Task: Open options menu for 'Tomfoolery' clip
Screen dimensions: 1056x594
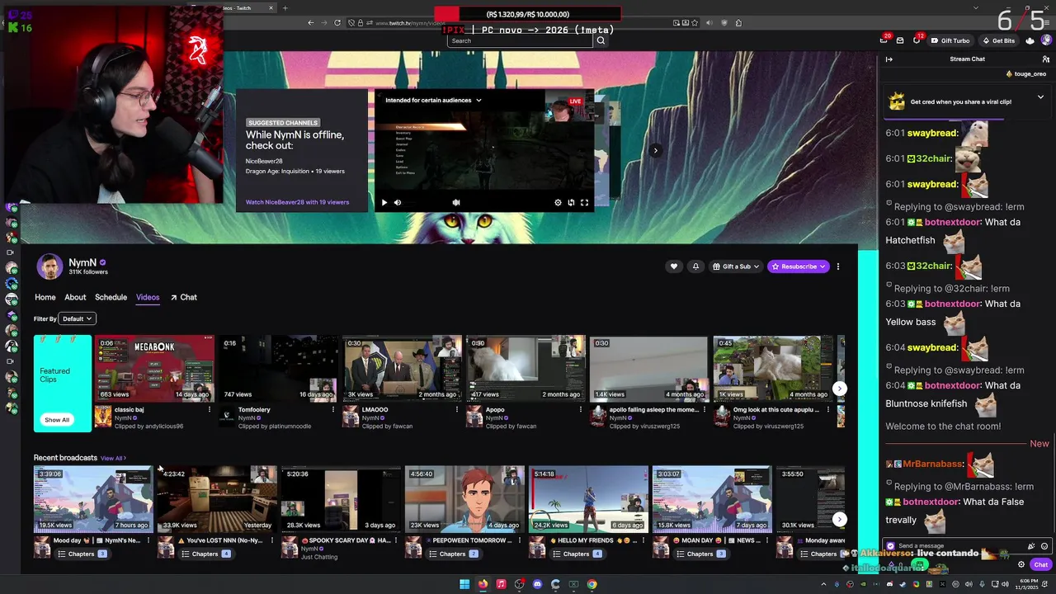Action: (x=333, y=410)
